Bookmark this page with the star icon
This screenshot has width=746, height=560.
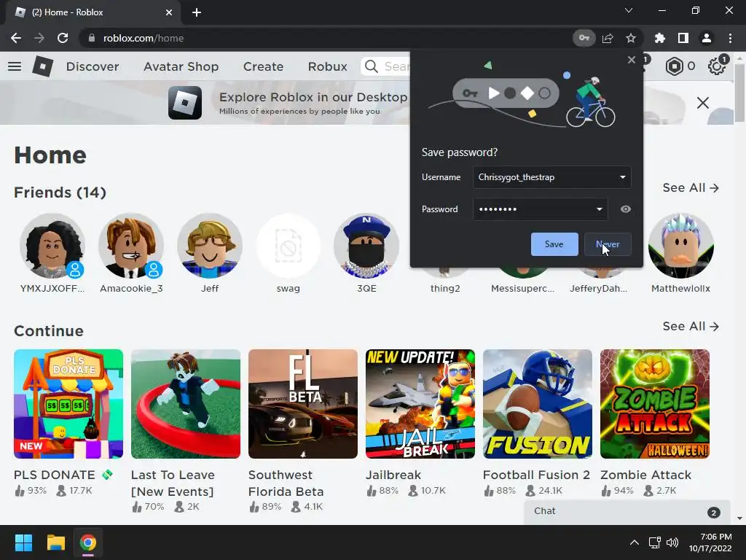pos(631,38)
